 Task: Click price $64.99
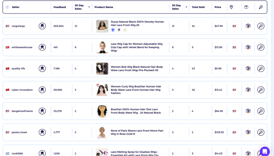(x=219, y=111)
